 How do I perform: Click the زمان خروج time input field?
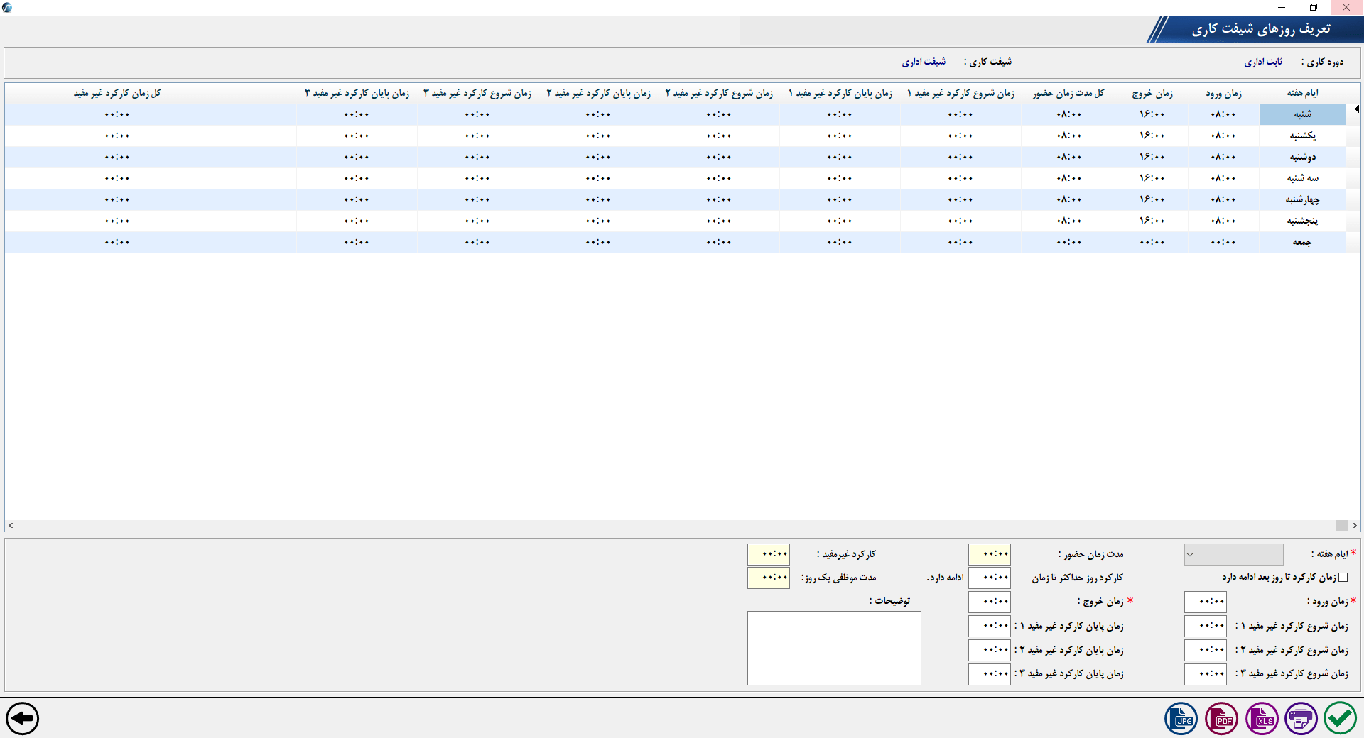point(989,602)
